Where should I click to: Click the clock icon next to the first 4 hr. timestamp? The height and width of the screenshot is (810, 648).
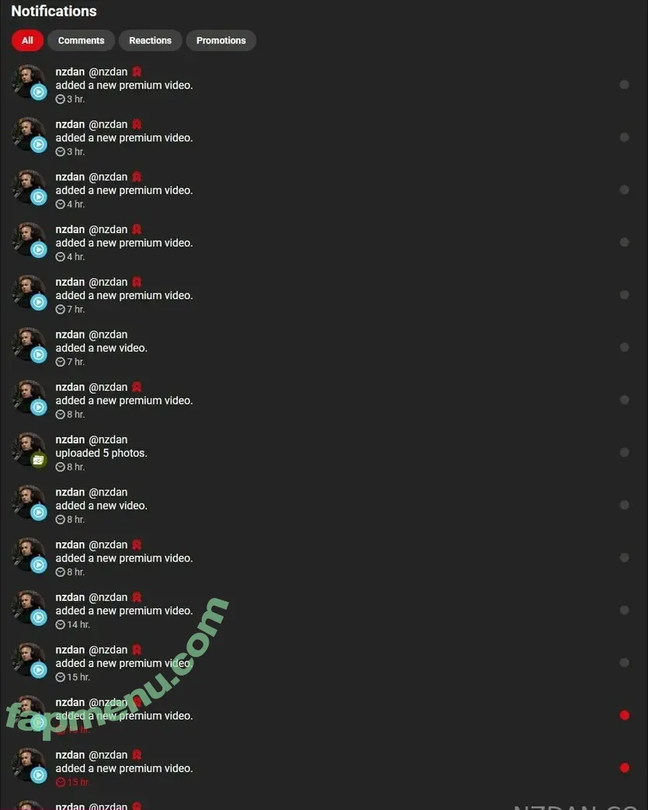tap(61, 204)
